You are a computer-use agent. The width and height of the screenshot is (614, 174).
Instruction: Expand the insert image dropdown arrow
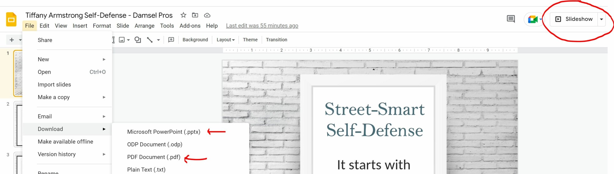[128, 40]
